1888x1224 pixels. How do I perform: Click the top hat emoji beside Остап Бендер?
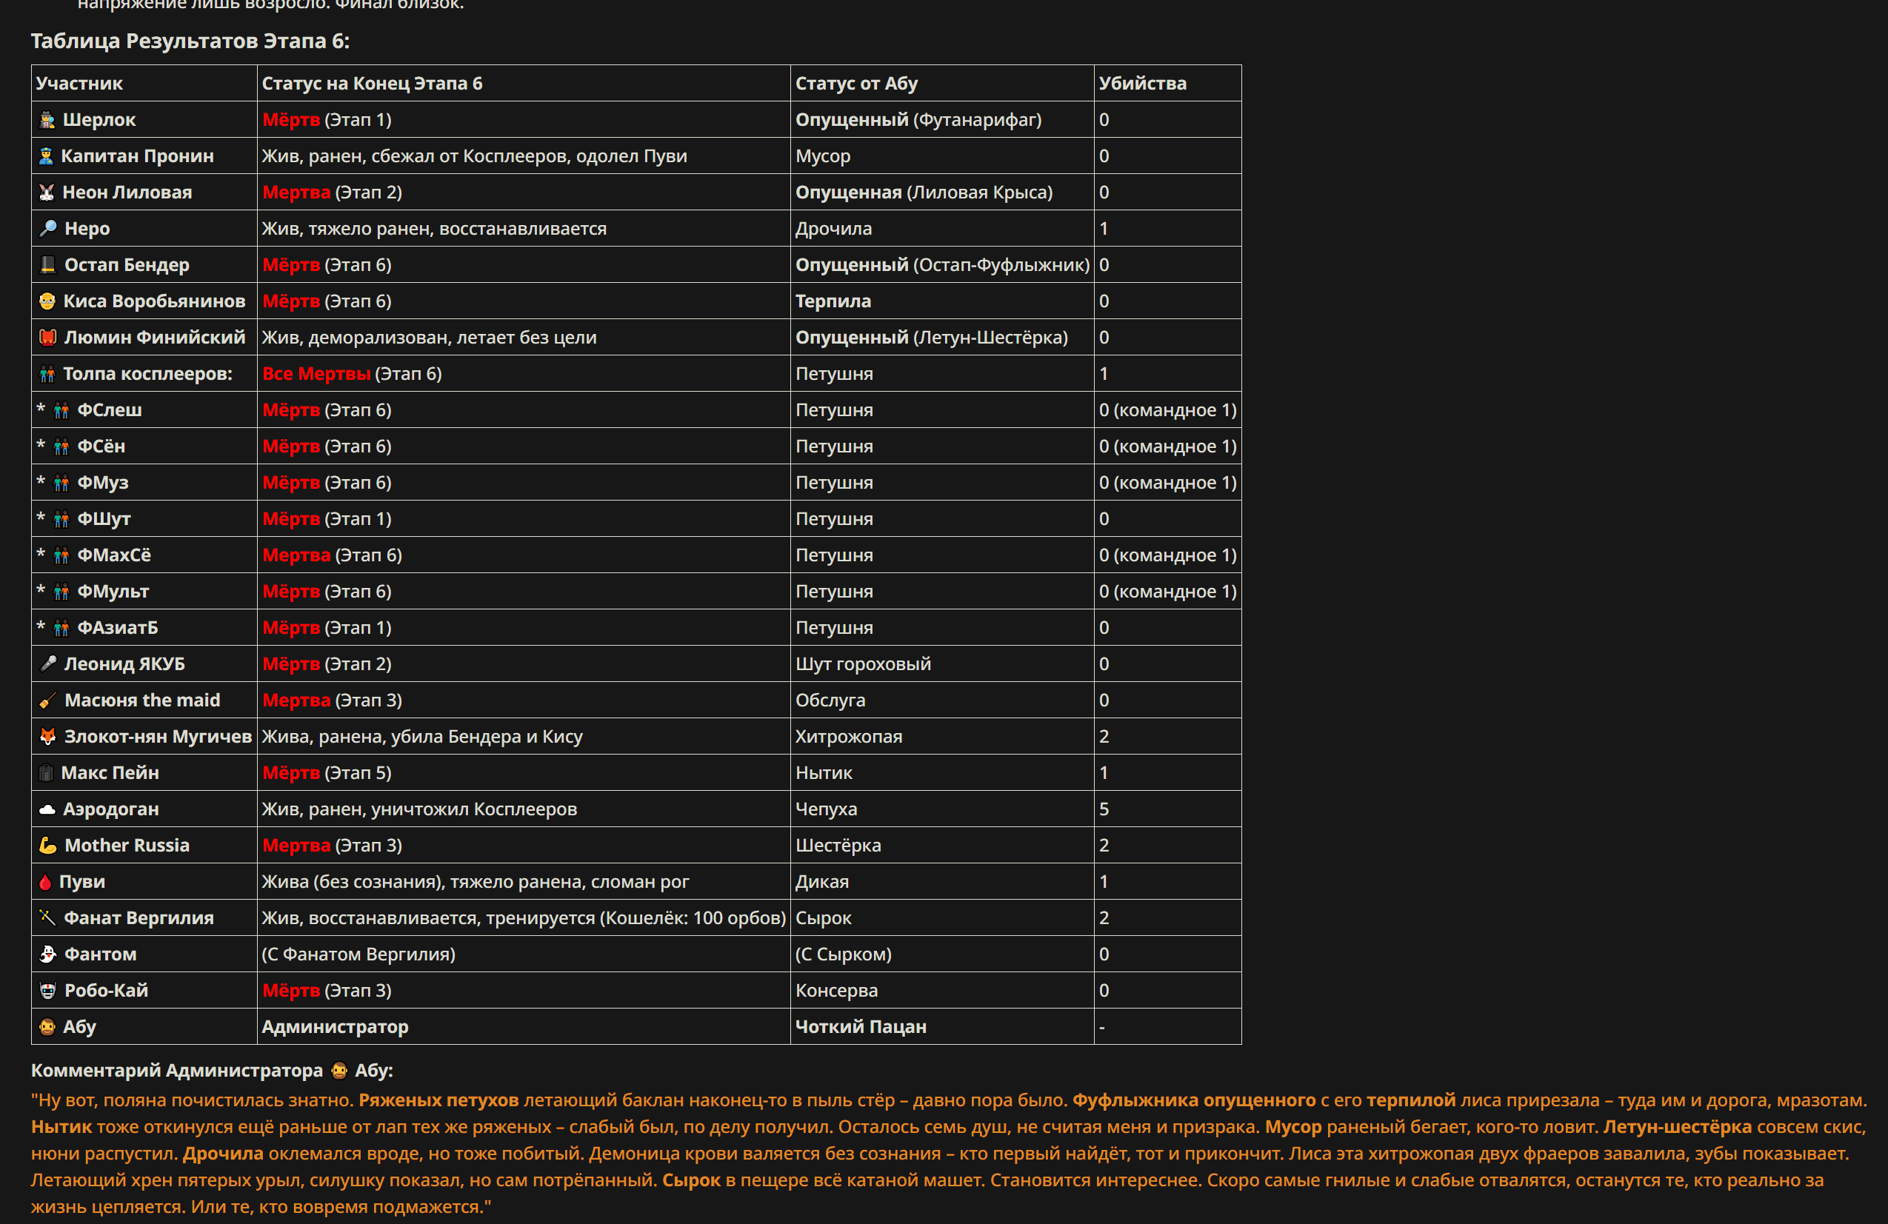pyautogui.click(x=48, y=265)
